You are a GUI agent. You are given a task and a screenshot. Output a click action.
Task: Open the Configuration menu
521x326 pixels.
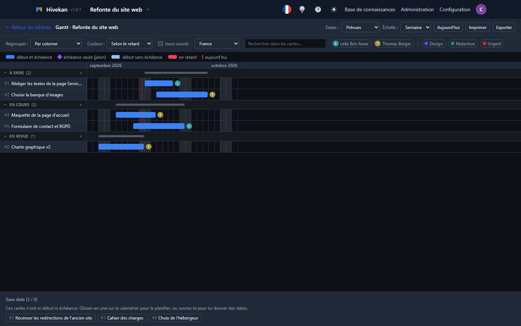pyautogui.click(x=455, y=9)
